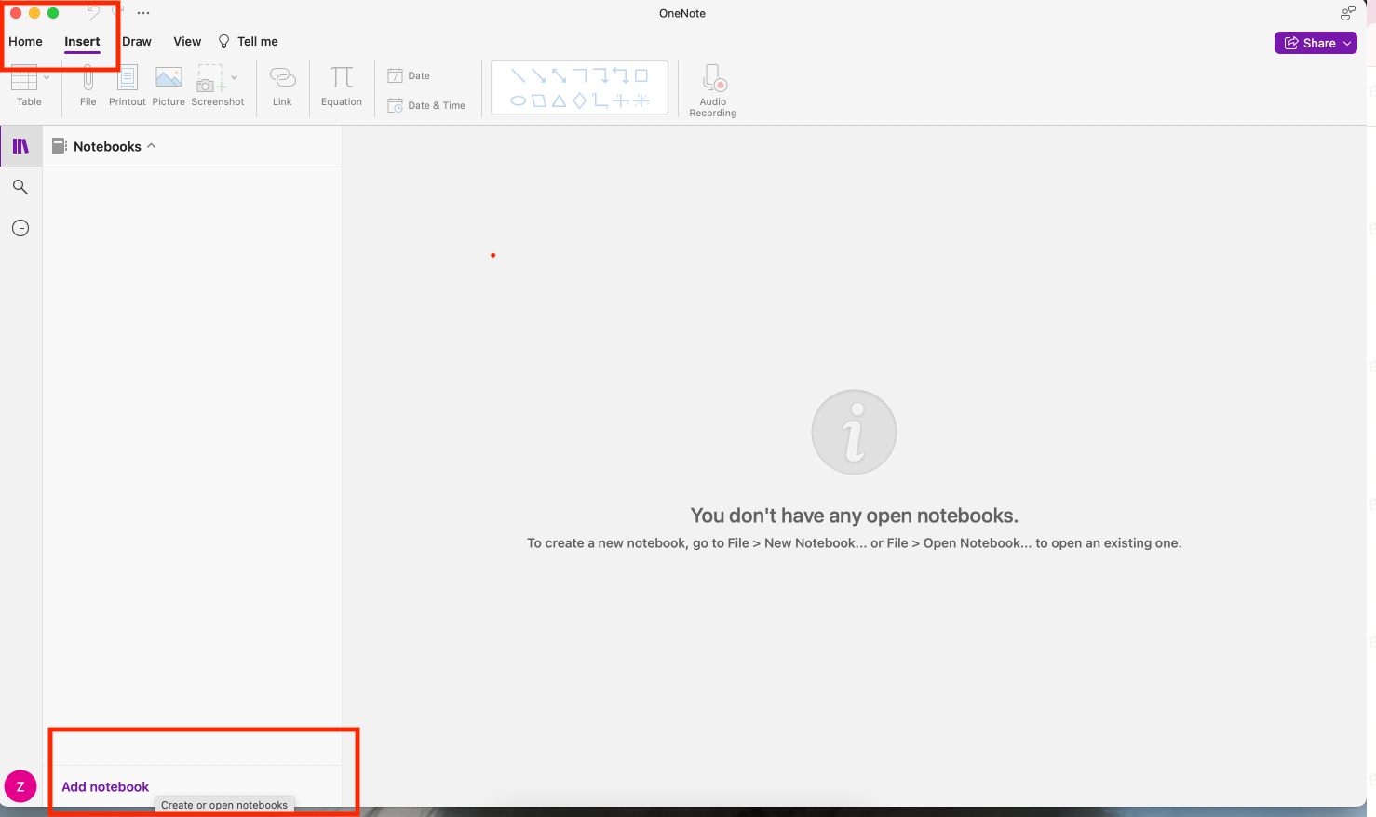Select the elbow arrow connector shape

tap(600, 75)
